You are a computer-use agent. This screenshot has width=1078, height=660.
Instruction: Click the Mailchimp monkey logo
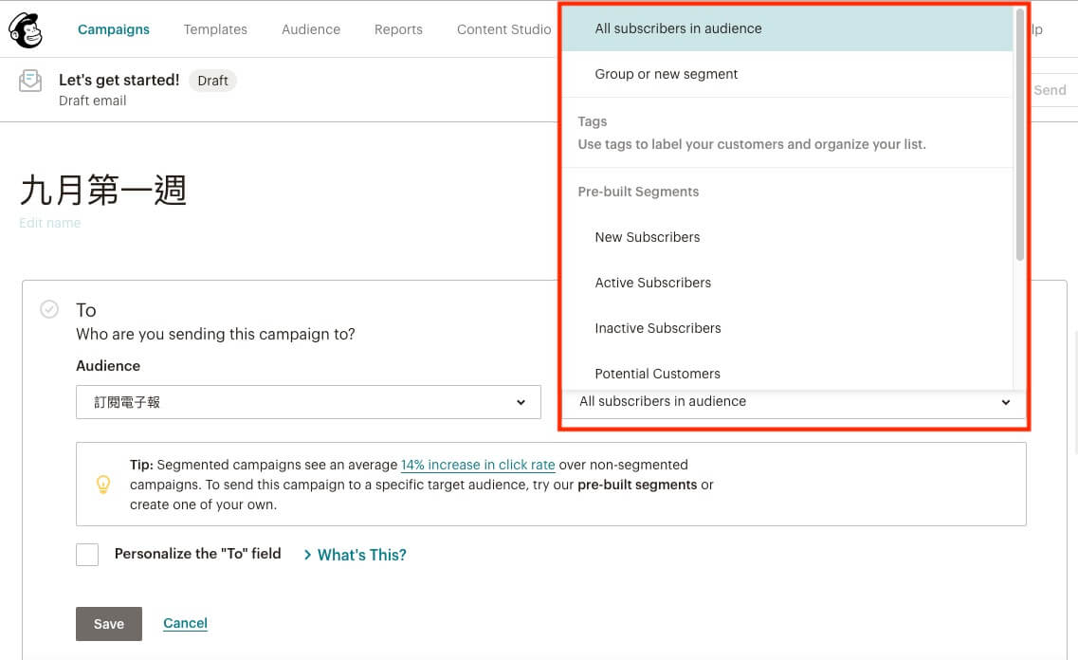point(26,29)
